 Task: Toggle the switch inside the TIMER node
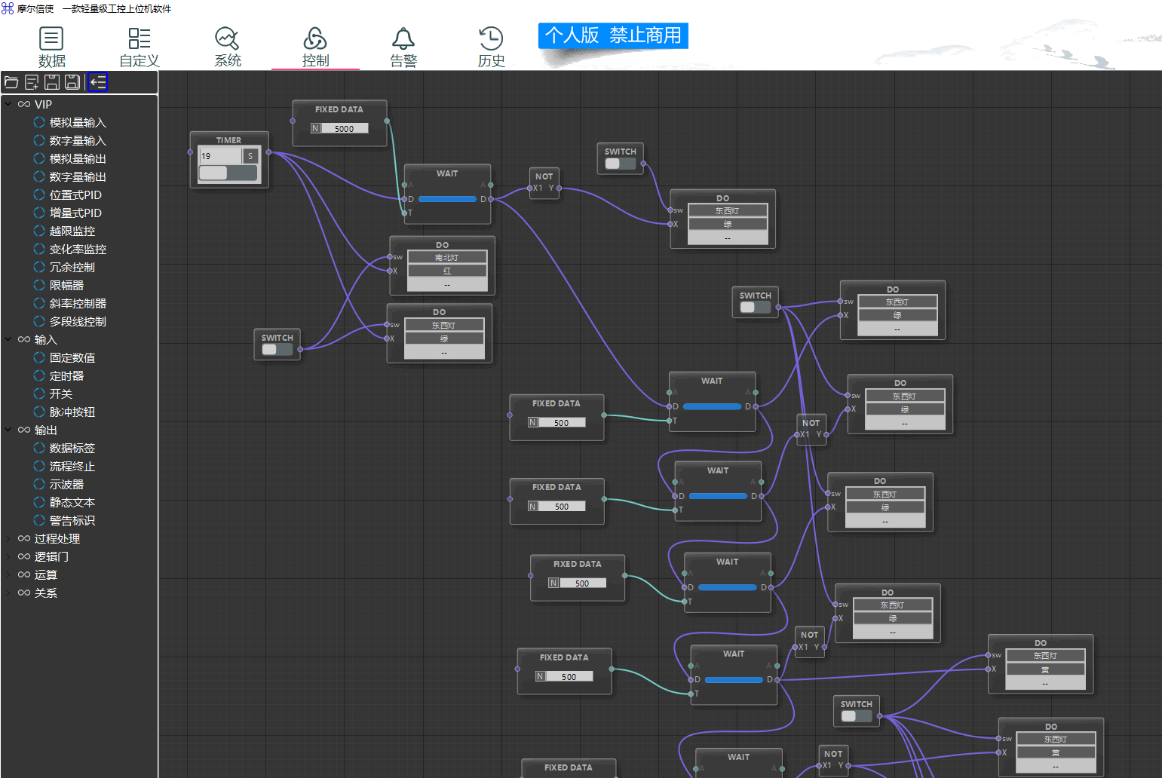coord(228,173)
